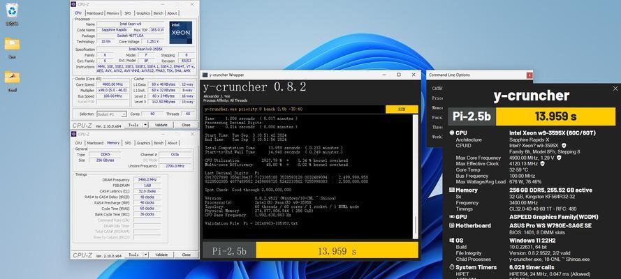The width and height of the screenshot is (621, 279).
Task: Open the second folder icon on the desktop
Action: (12, 44)
